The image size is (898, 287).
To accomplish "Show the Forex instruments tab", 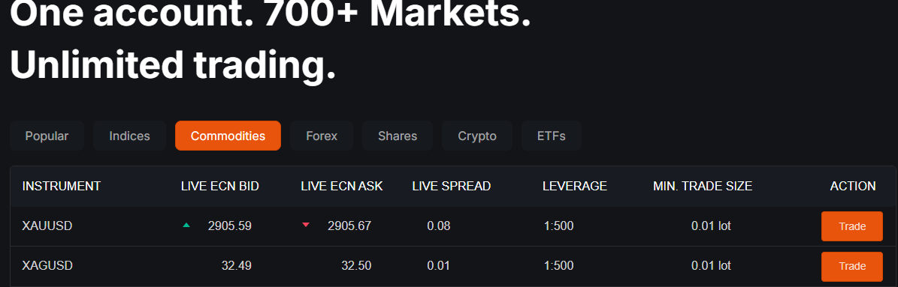I will (322, 136).
